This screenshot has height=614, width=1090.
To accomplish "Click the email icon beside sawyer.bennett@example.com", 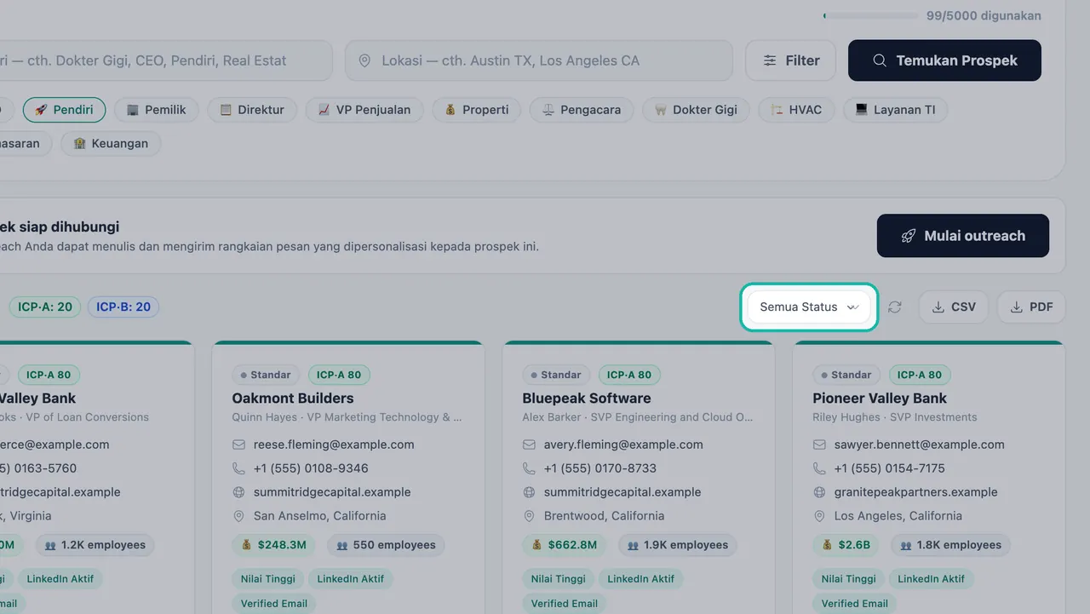I will (819, 445).
